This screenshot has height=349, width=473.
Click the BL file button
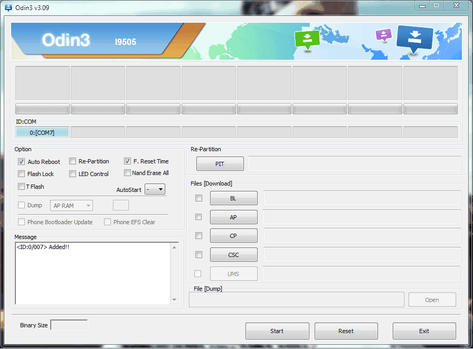click(233, 198)
